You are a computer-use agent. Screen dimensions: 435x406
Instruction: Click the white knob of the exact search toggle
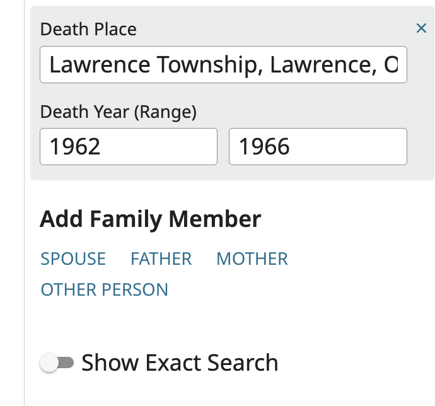49,362
